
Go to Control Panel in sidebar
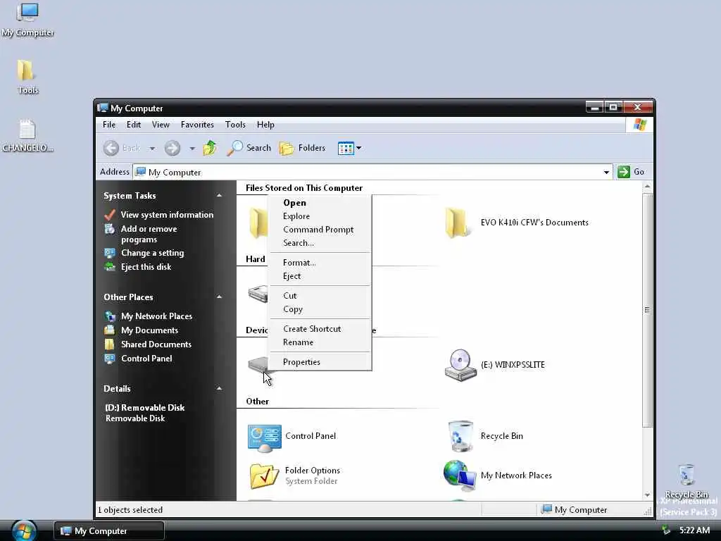click(146, 359)
